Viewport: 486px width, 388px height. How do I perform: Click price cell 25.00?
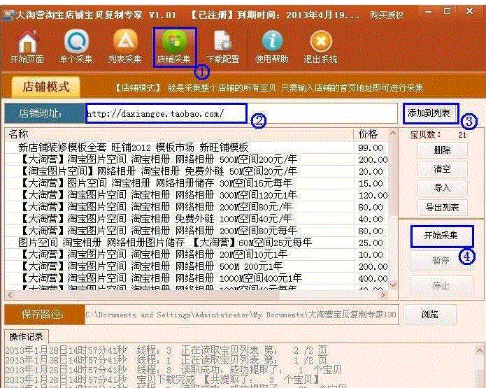coord(371,243)
